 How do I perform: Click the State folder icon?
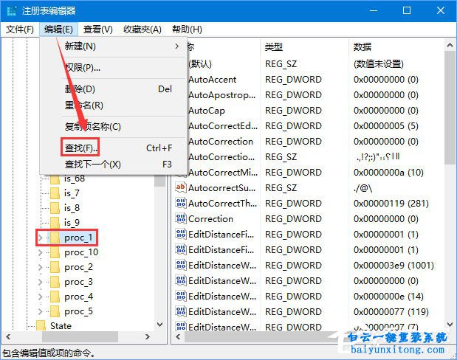tap(41, 325)
